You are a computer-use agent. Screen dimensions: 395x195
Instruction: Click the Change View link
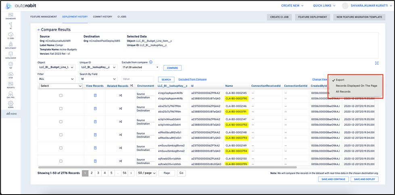coord(320,80)
